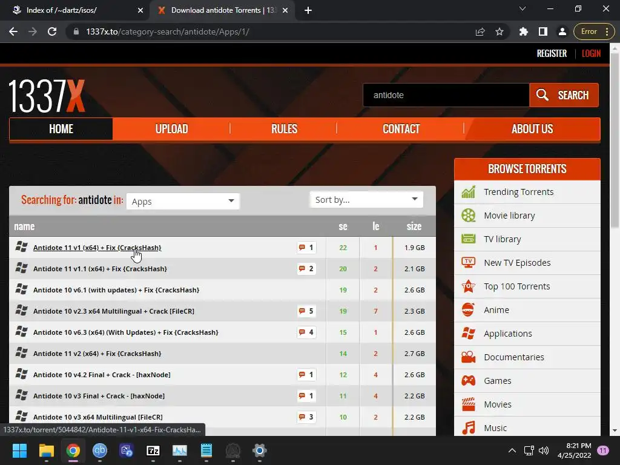Viewport: 620px width, 465px height.
Task: Show hidden system tray icons
Action: coord(512,450)
